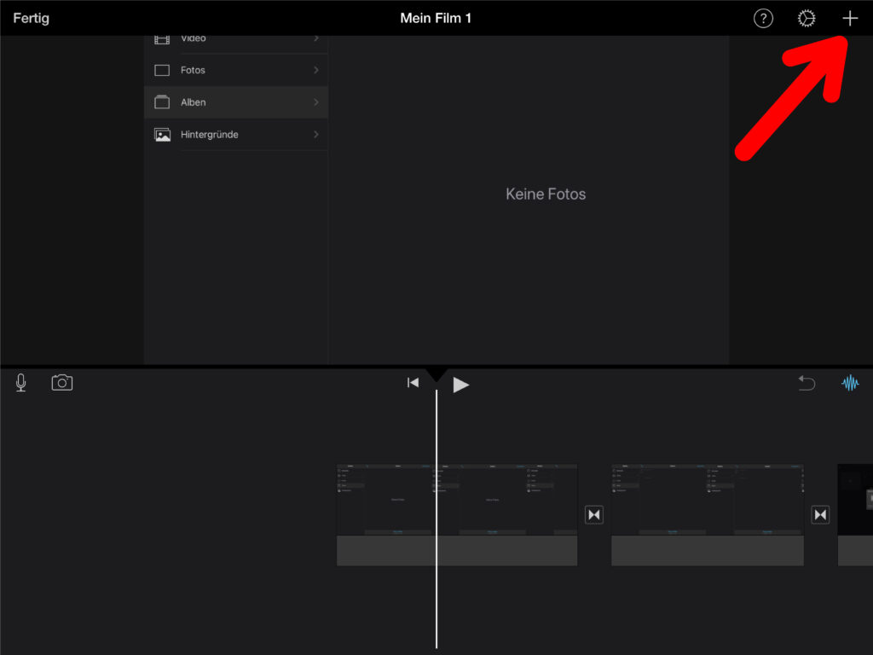Open project settings gear icon
Viewport: 873px width, 655px height.
806,19
